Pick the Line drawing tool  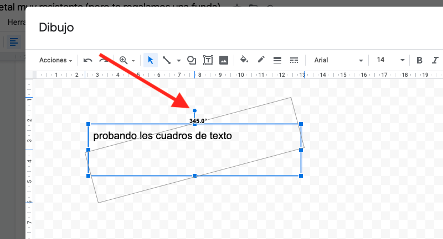166,60
